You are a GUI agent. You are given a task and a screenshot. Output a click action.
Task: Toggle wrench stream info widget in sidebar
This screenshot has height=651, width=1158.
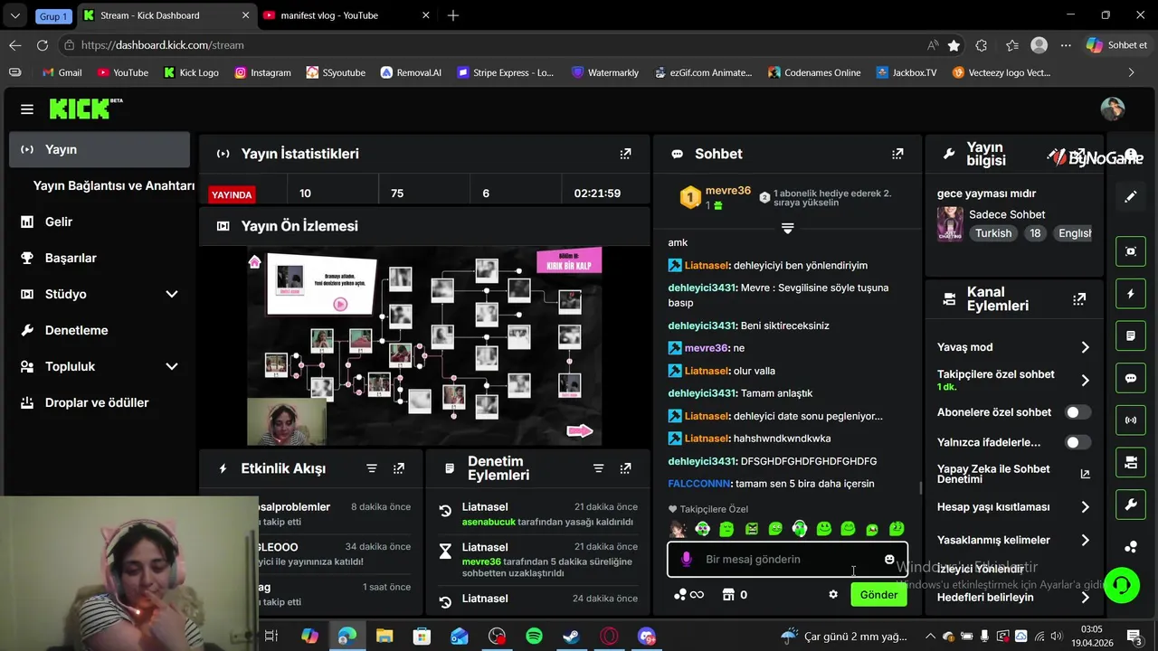pos(1131,505)
